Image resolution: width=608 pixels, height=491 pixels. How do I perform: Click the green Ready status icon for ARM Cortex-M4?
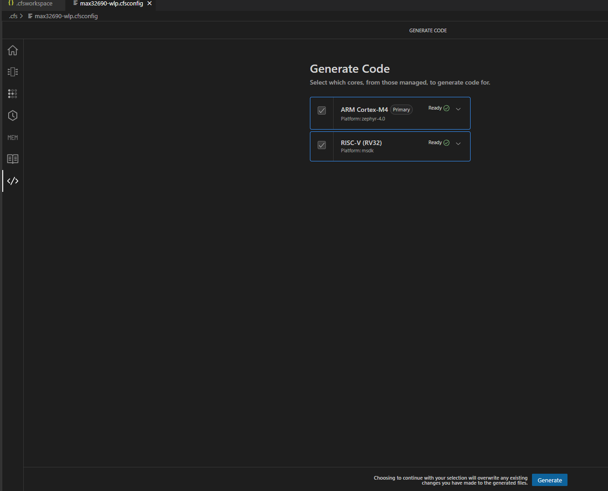[446, 108]
